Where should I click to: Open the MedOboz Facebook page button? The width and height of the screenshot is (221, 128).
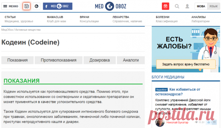(x=58, y=6)
